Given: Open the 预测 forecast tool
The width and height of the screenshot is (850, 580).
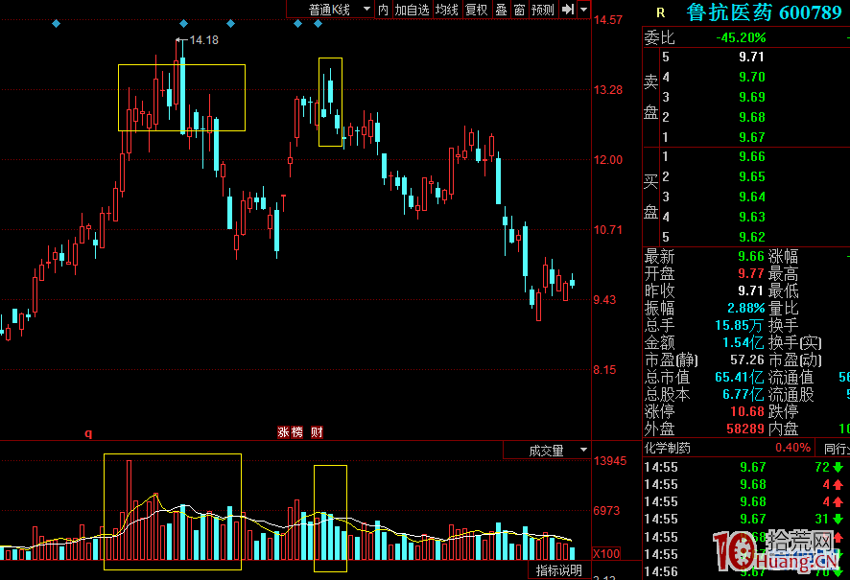Looking at the screenshot, I should tap(543, 10).
